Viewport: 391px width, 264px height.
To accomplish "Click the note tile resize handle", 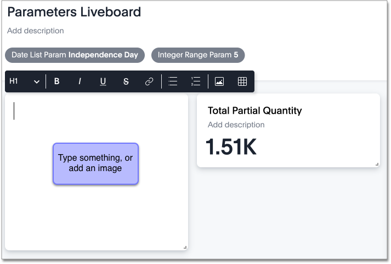I will tap(185, 248).
